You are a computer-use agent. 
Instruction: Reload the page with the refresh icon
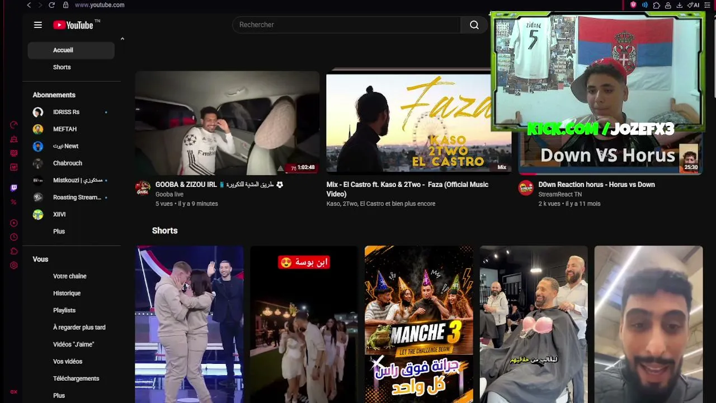tap(51, 5)
